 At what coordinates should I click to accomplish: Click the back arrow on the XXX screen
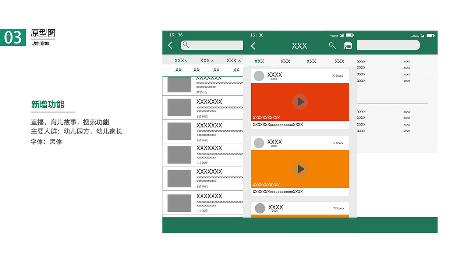pyautogui.click(x=253, y=46)
